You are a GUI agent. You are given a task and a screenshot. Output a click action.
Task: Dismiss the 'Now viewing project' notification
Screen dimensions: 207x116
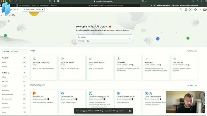130,111
